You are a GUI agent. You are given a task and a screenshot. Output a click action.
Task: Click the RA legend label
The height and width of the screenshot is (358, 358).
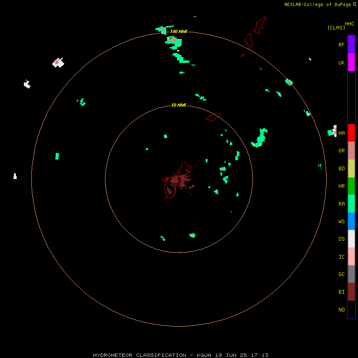341,204
